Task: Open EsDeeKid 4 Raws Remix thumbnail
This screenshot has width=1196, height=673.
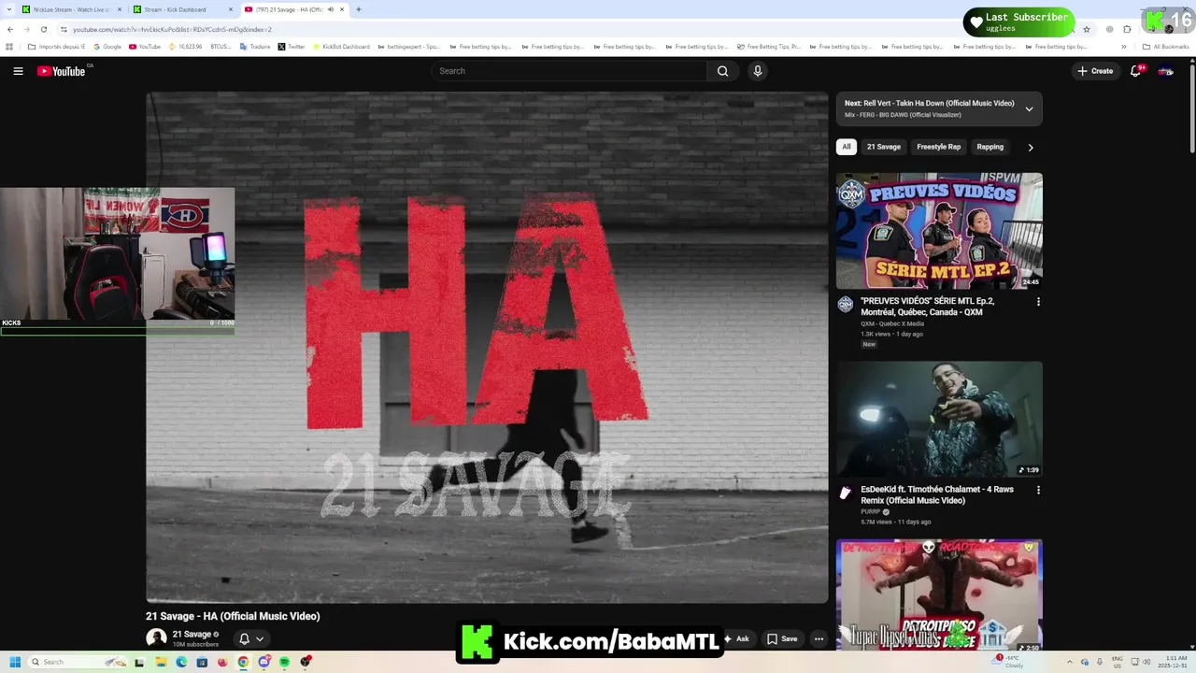Action: (x=939, y=419)
